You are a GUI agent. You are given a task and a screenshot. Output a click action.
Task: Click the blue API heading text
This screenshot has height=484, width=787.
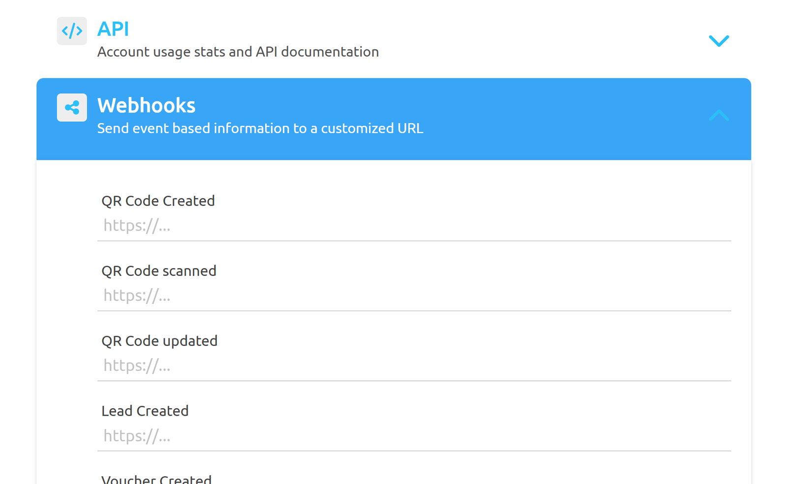pyautogui.click(x=113, y=30)
